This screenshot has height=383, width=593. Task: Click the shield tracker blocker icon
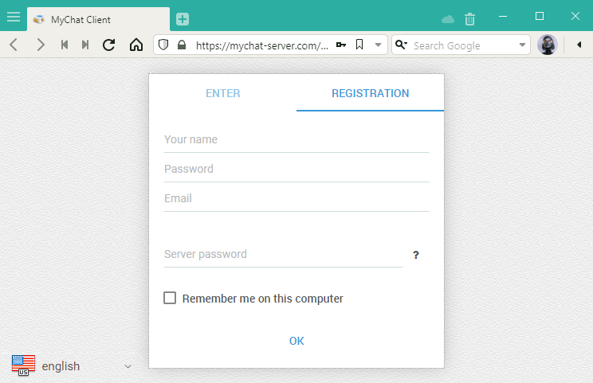click(x=164, y=45)
